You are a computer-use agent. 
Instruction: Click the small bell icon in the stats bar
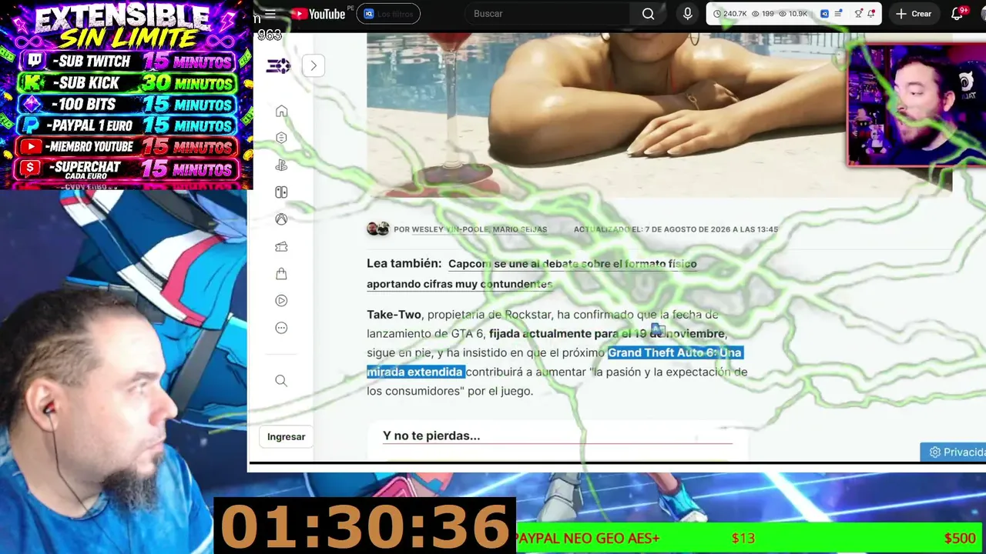(x=871, y=14)
